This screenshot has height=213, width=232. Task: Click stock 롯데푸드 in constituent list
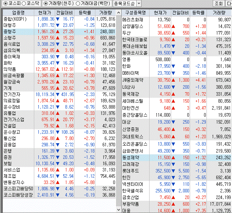131,171
